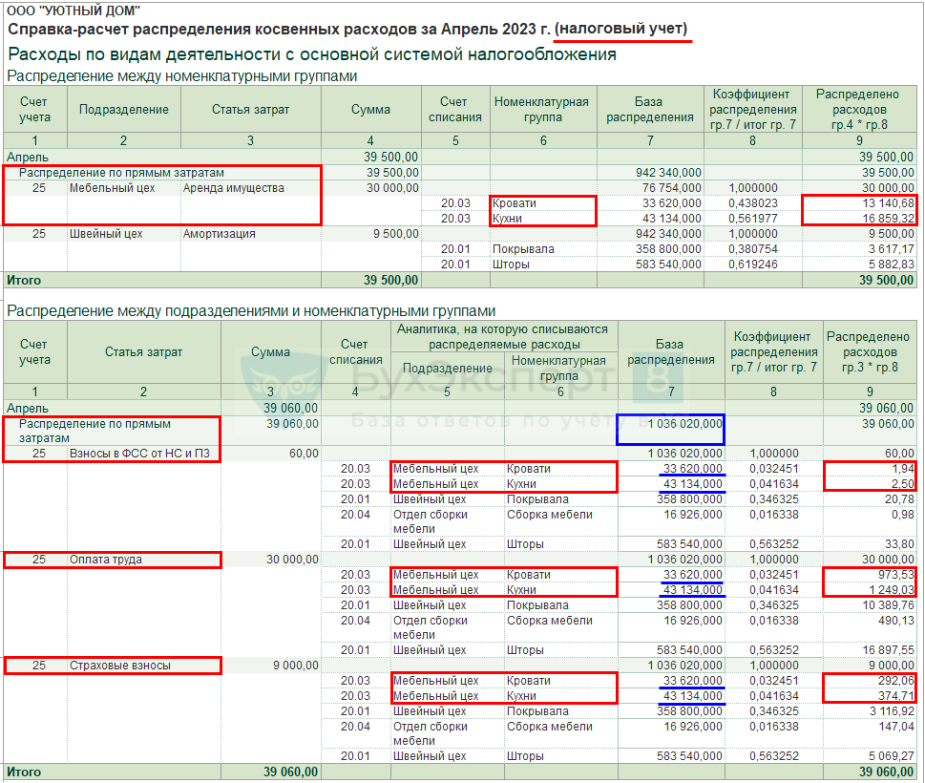This screenshot has height=783, width=925.
Task: Click the 292,06 amount in Страховые взносы section
Action: (896, 681)
